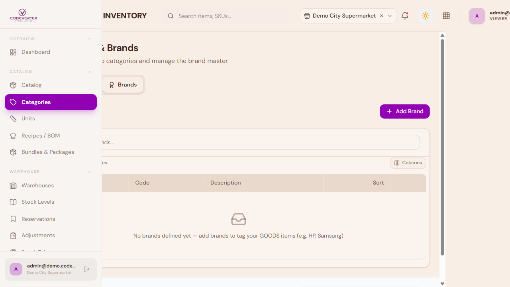Open Stock Levels book icon
The height and width of the screenshot is (287, 510).
click(13, 202)
